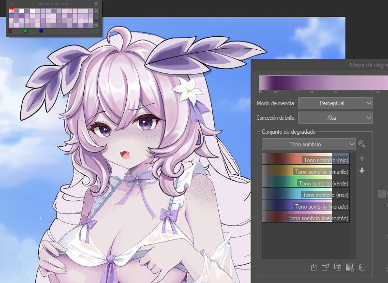Image resolution: width=388 pixels, height=283 pixels.
Task: Click the Historial de color panel title
Action: pyautogui.click(x=54, y=4)
